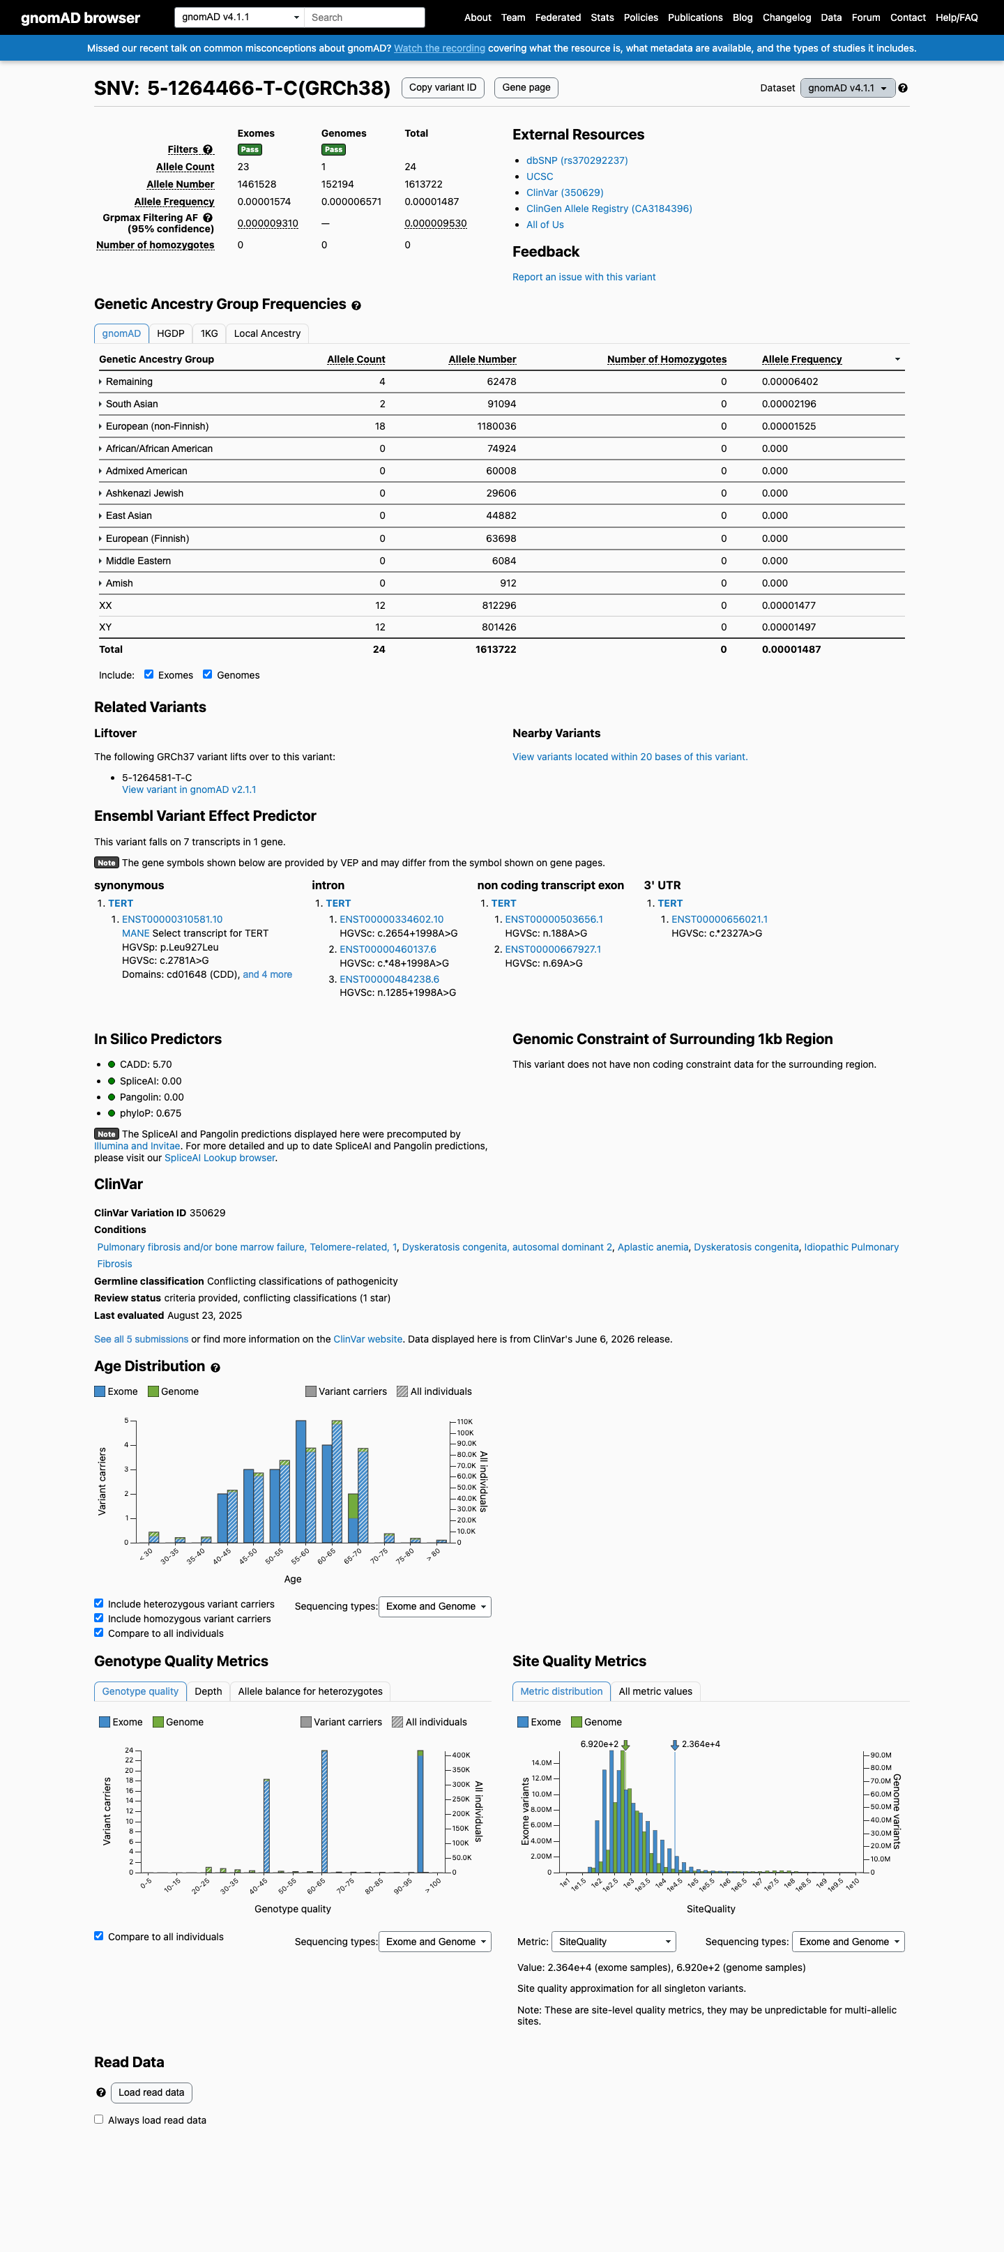This screenshot has height=2252, width=1004.
Task: Open transcript ENST00000310581.10 link
Action: [x=172, y=920]
